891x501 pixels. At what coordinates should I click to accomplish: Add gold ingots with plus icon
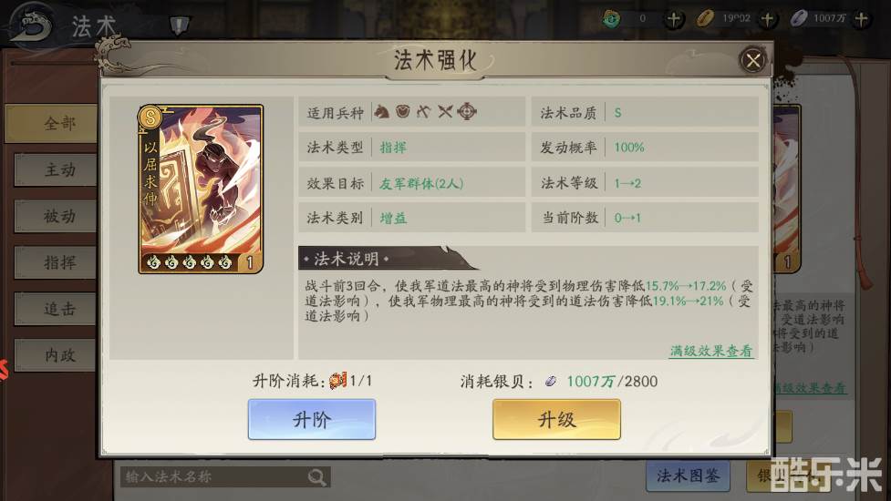[768, 19]
